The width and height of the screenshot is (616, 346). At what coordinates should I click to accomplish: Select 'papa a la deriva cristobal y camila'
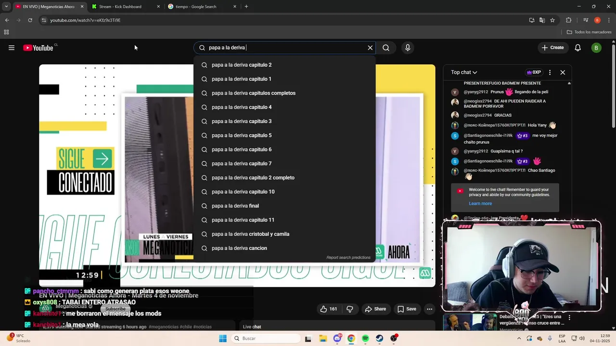click(284, 234)
